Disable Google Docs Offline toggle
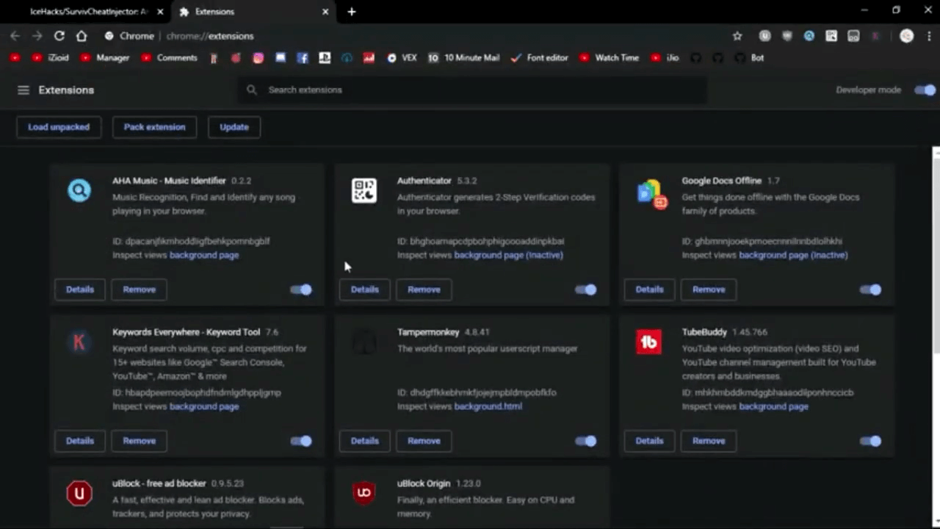 (x=870, y=289)
